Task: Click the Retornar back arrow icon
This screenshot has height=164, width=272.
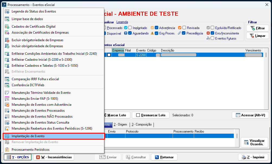Action: coord(157,157)
